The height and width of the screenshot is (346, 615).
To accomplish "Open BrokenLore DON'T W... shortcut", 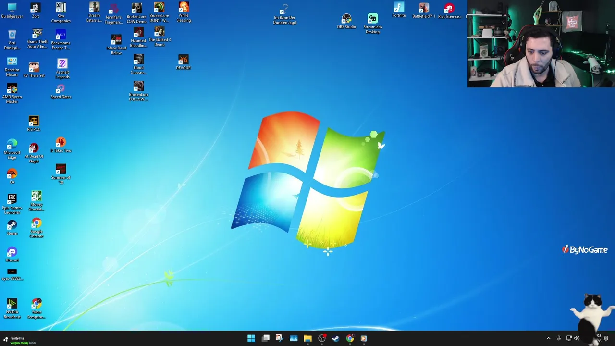I will (x=159, y=12).
